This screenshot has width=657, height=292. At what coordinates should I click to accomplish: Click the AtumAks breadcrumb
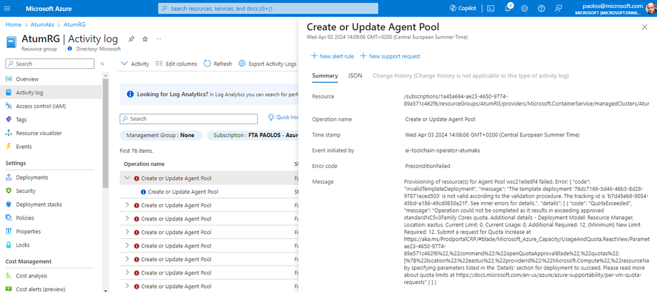(x=41, y=25)
